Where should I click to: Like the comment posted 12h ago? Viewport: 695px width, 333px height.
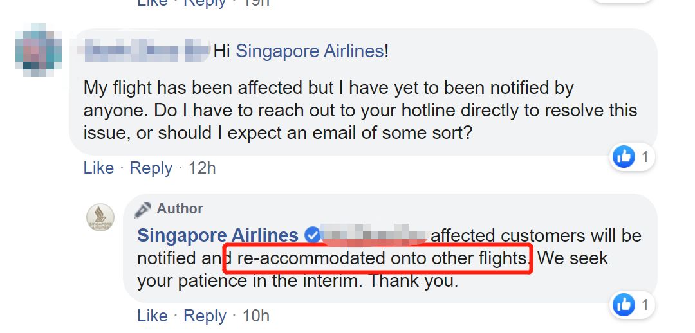click(98, 168)
